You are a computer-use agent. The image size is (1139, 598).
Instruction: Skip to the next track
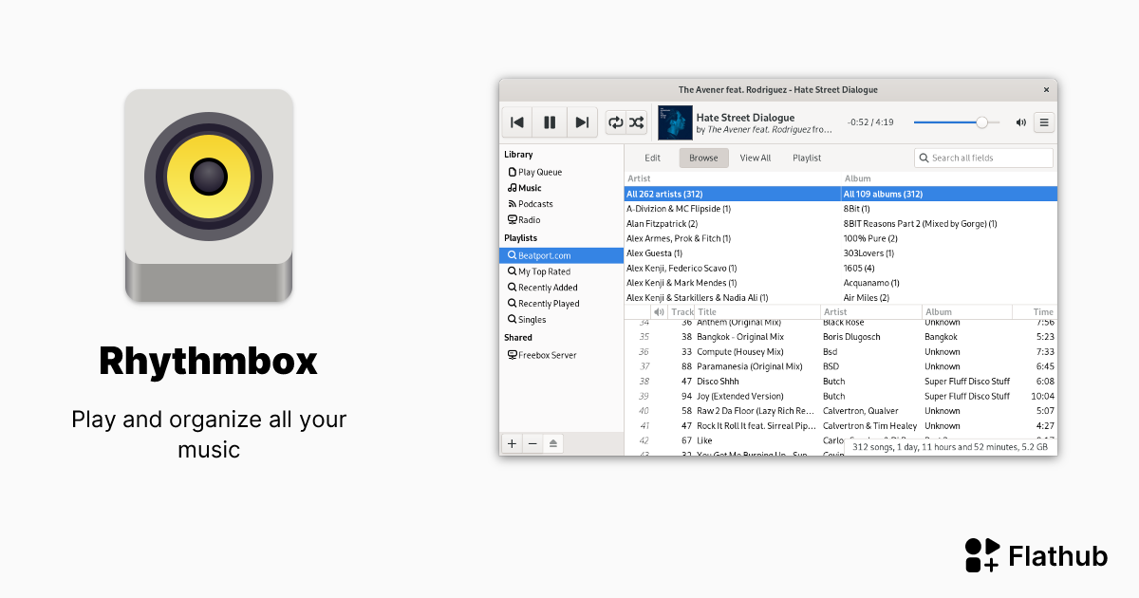582,121
